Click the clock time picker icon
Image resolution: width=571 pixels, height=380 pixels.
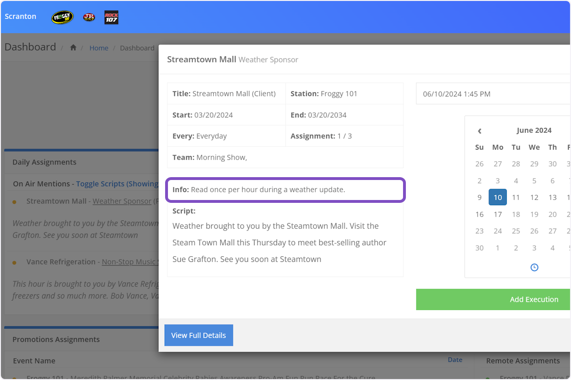coord(534,268)
